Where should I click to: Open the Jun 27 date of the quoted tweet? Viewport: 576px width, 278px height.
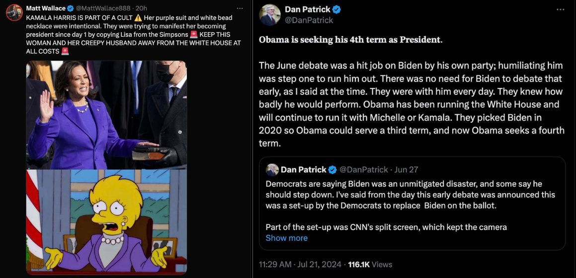(x=407, y=170)
